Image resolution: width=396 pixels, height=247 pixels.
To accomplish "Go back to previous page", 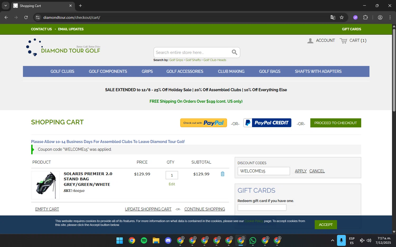I will click(x=6, y=17).
